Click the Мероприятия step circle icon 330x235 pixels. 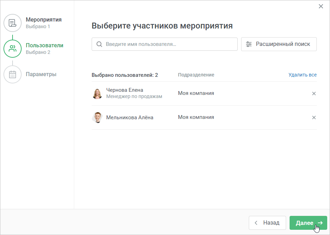13,23
